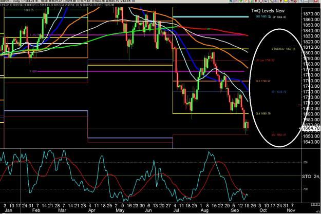The image size is (321, 214).
Task: Click the 'STO 24,' stochastic indicator label
Action: pos(311,177)
